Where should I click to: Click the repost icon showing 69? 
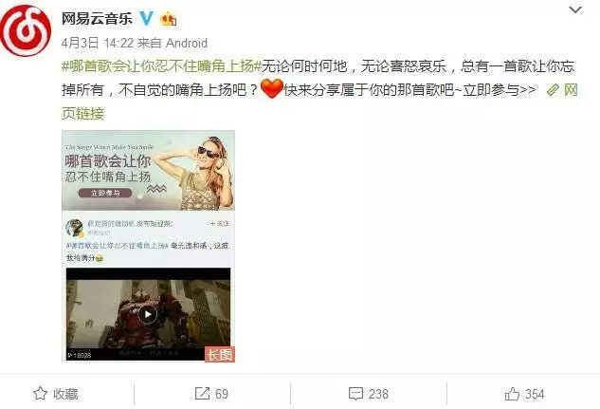(x=211, y=394)
